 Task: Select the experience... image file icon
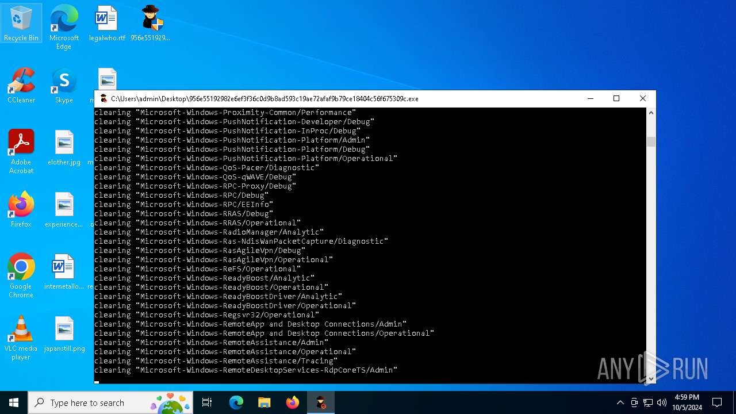[64, 210]
